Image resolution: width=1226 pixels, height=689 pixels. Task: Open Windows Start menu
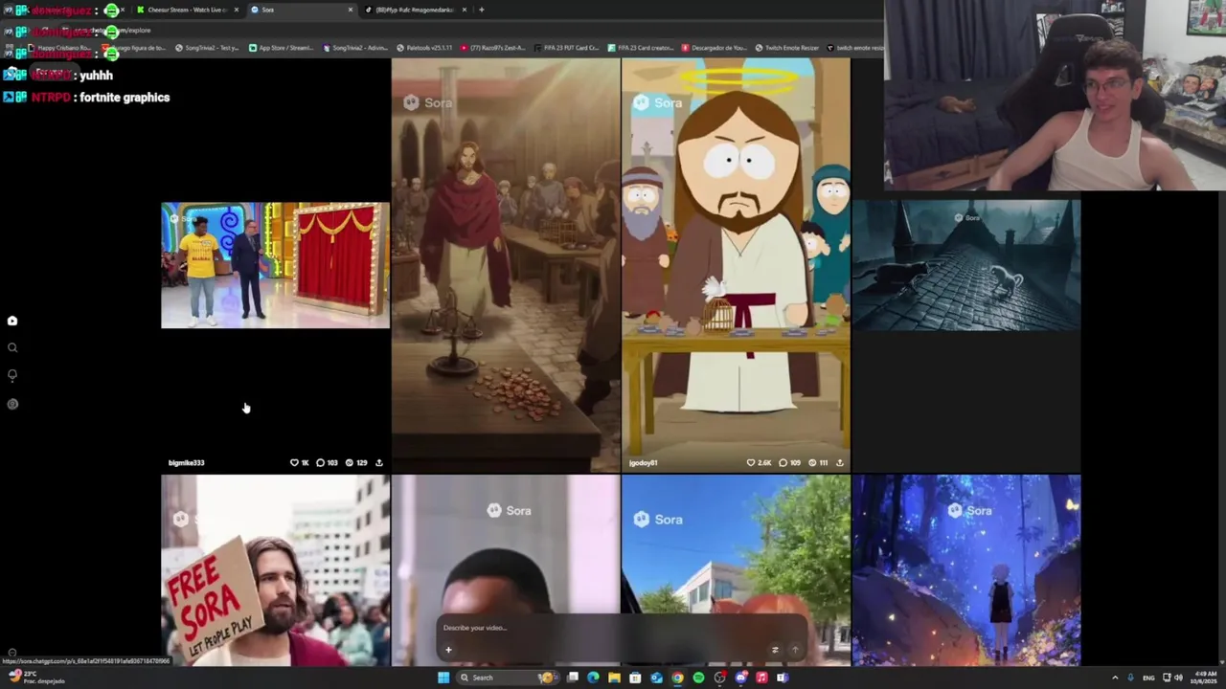pos(443,678)
